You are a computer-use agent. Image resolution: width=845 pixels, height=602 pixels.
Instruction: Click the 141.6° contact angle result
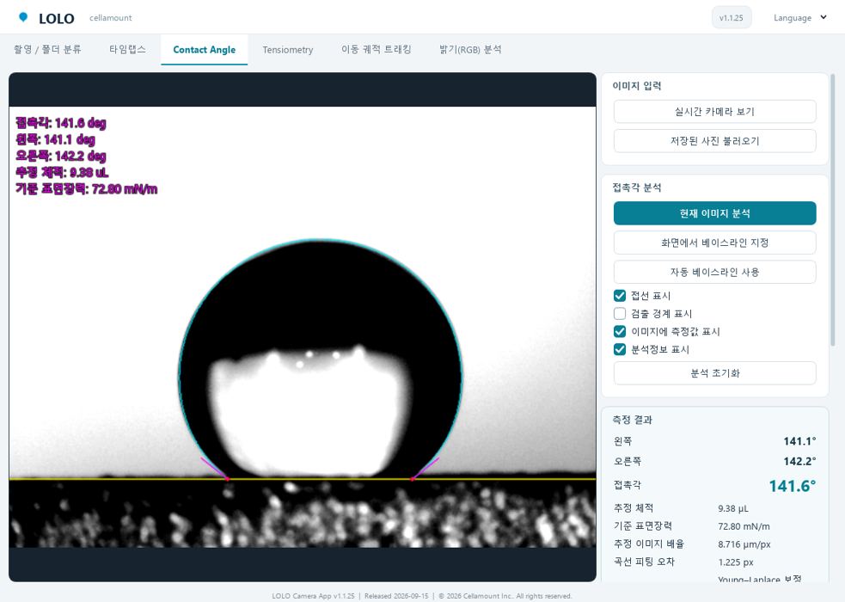[792, 486]
